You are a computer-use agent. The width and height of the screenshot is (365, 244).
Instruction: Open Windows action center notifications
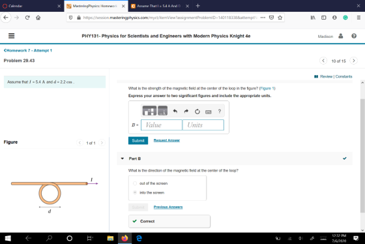pyautogui.click(x=356, y=238)
